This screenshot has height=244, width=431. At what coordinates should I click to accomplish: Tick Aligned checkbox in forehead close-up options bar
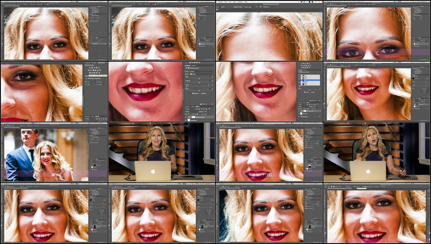click(232, 7)
